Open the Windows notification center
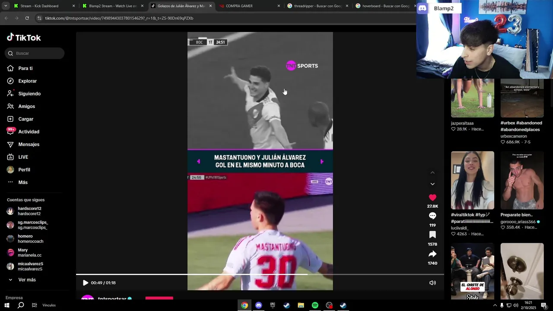The image size is (553, 311). 544,305
